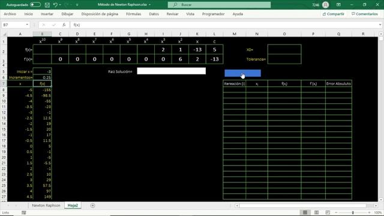
Task: Click the formula bar showing f(x)
Action: pos(224,25)
